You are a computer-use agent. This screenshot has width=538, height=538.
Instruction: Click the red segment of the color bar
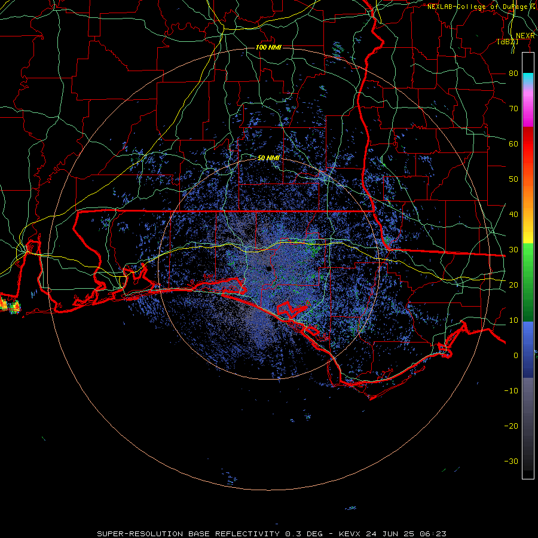(528, 148)
